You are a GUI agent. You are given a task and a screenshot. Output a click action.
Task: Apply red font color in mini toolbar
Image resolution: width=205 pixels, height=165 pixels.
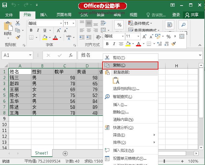pyautogui.click(x=139, y=44)
